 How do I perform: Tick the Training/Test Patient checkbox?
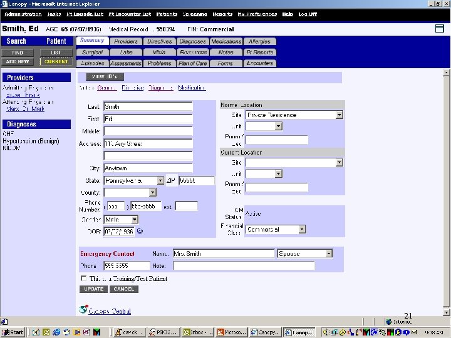[83, 278]
